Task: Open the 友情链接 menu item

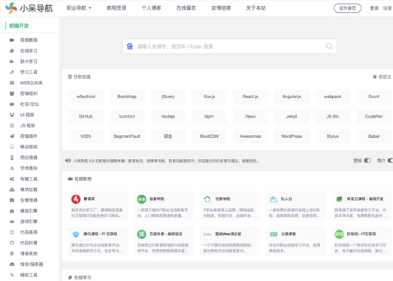Action: coord(221,8)
